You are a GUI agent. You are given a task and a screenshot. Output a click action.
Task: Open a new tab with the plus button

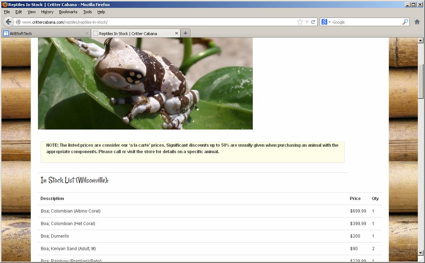point(185,33)
